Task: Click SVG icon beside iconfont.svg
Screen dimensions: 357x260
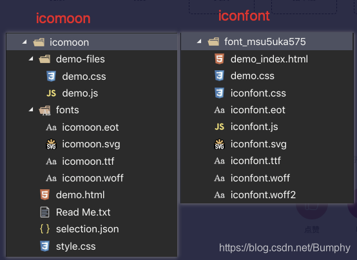Action: 220,144
